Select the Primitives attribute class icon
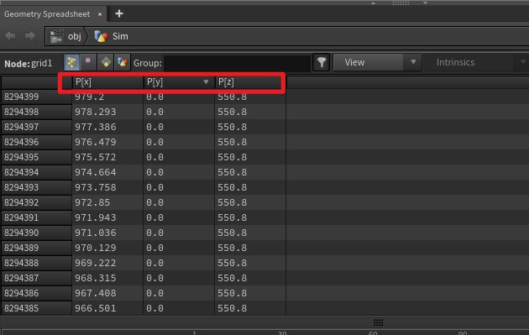Image resolution: width=529 pixels, height=335 pixels. click(x=106, y=62)
